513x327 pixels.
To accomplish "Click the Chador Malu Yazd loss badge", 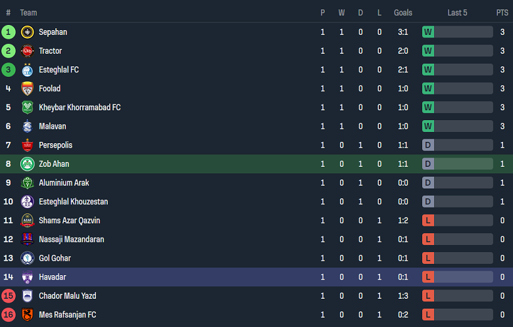I will 428,296.
